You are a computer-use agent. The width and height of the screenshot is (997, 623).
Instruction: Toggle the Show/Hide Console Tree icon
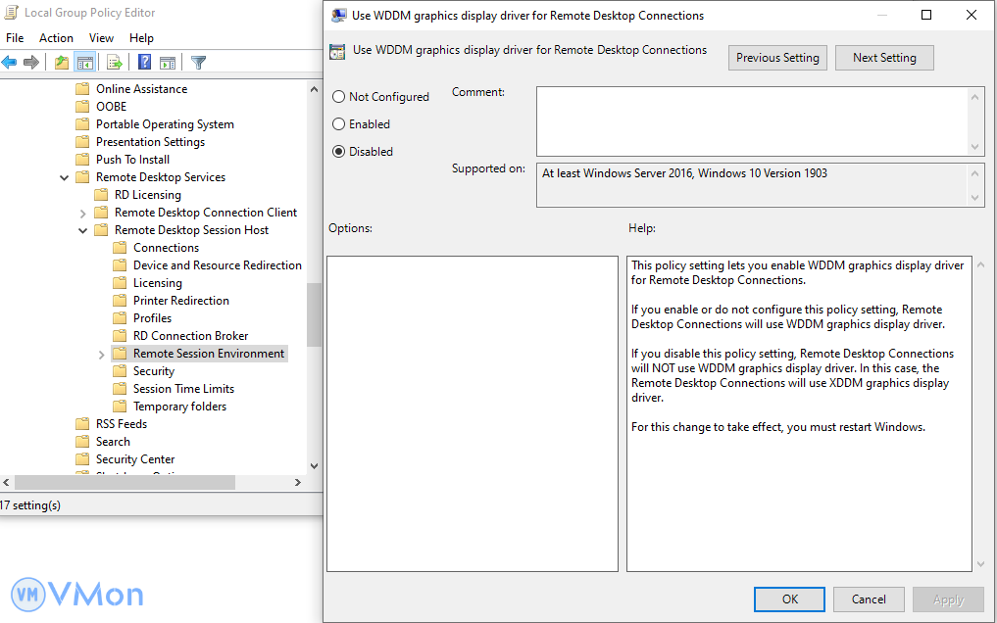click(x=85, y=63)
